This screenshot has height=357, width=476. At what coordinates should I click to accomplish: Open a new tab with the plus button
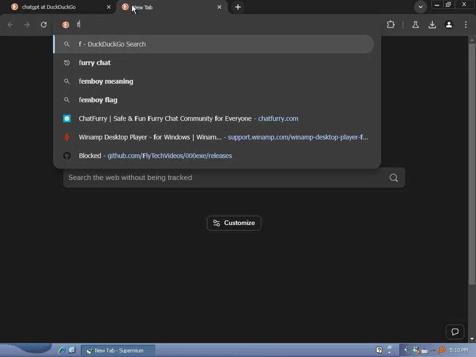[x=238, y=7]
